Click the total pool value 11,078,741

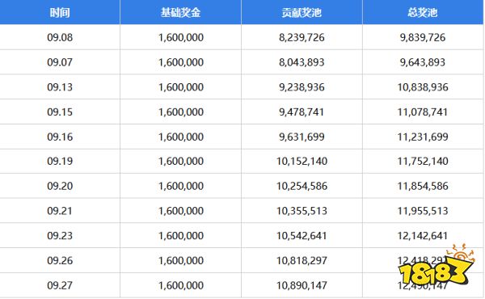point(423,112)
